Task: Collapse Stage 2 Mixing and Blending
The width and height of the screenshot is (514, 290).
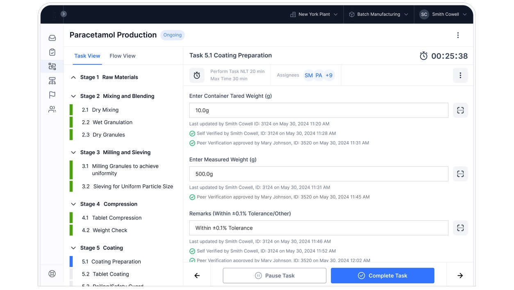Action: (73, 96)
